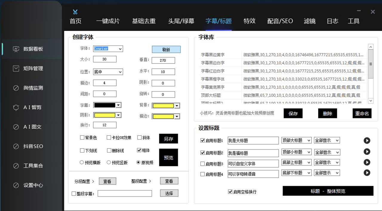382x211 pixels.
Task: Open 数据看板 dashboard icon in sidebar
Action: (x=16, y=49)
